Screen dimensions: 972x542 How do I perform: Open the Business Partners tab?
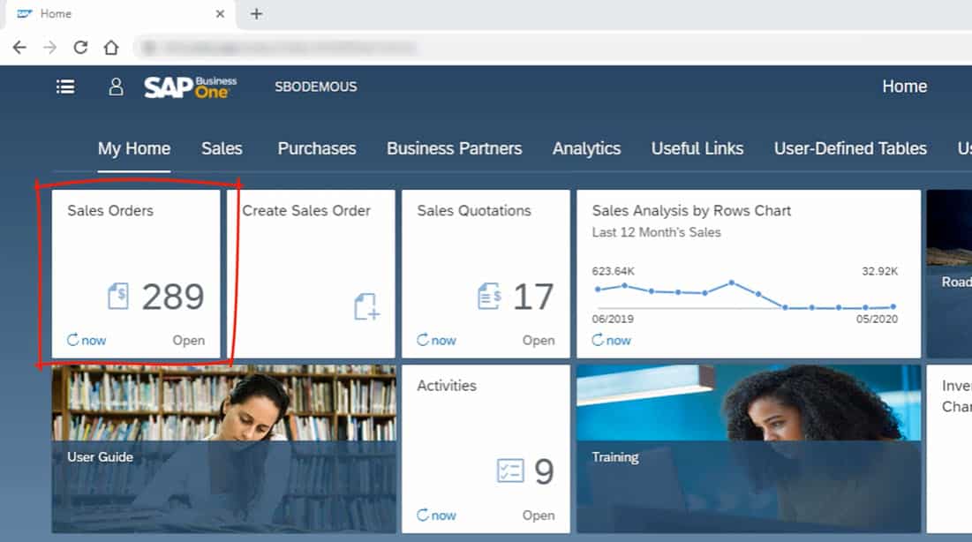click(454, 148)
